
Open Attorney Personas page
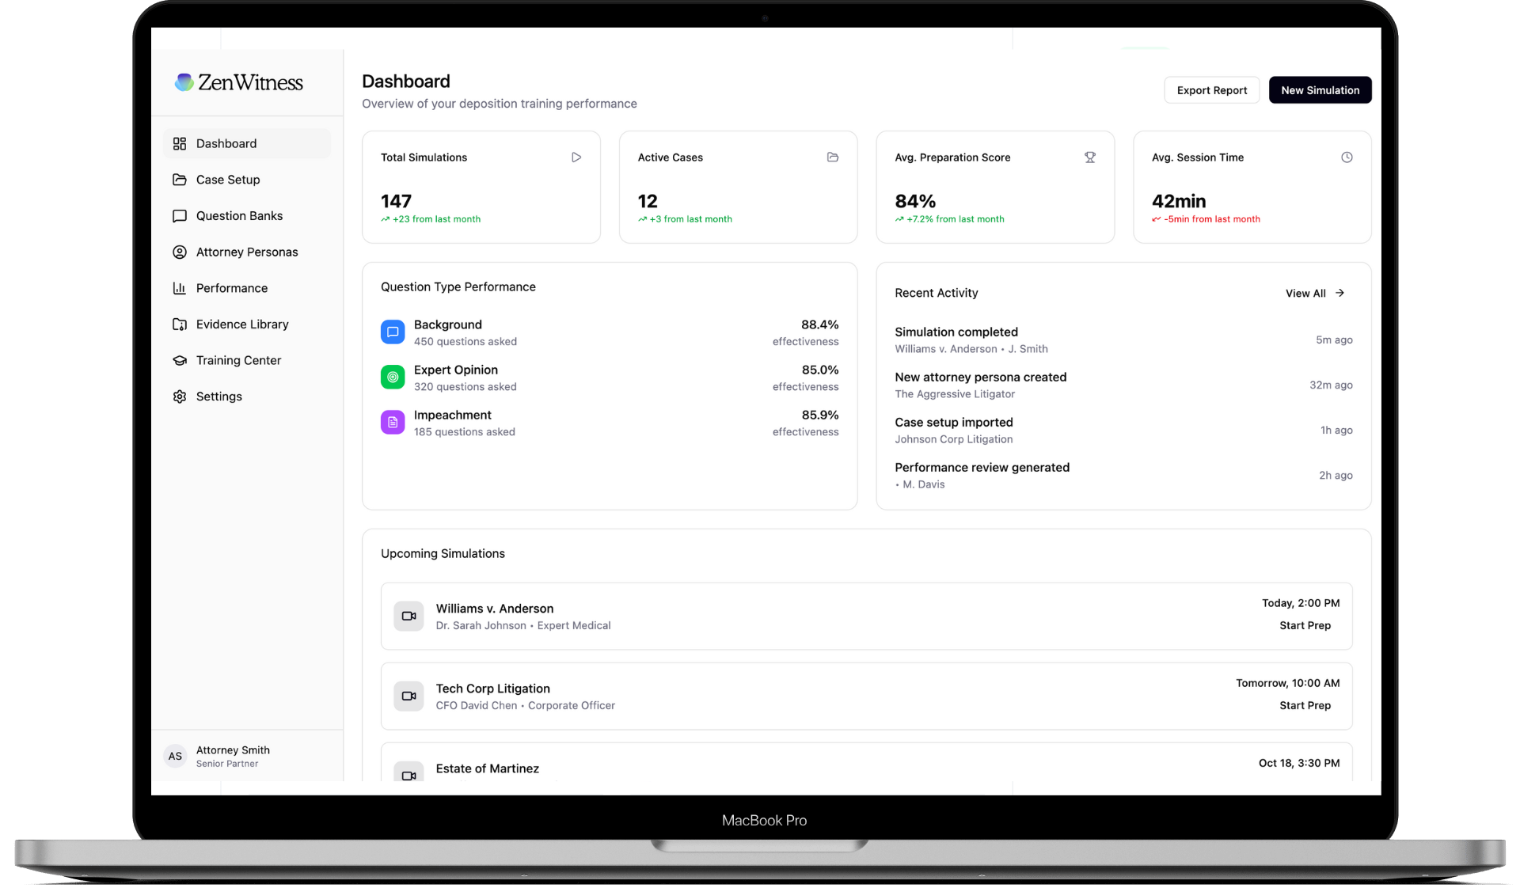click(247, 252)
